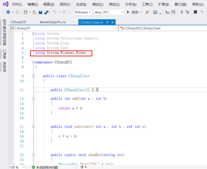This screenshot has width=207, height=169.
Task: Click the green start debugging triangle
Action: pyautogui.click(x=128, y=12)
